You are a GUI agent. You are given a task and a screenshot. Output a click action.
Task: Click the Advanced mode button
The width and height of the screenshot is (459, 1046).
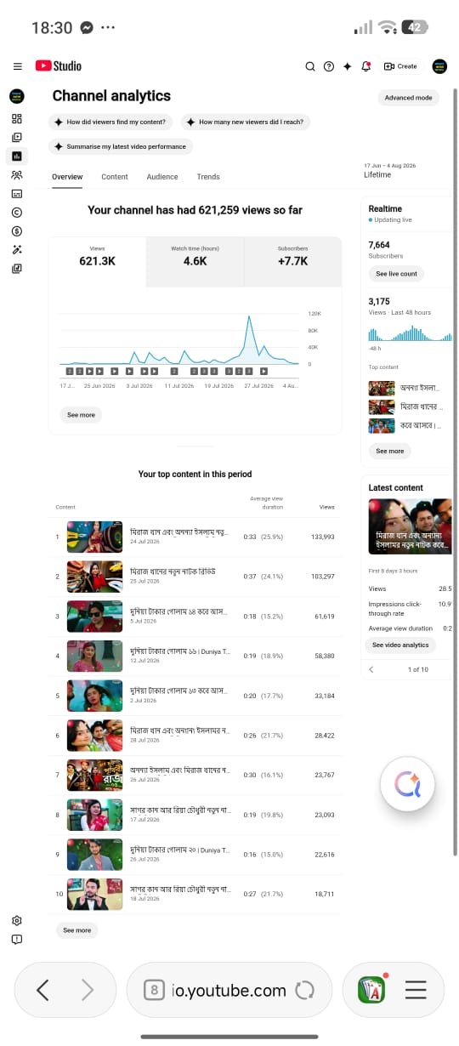click(x=408, y=98)
